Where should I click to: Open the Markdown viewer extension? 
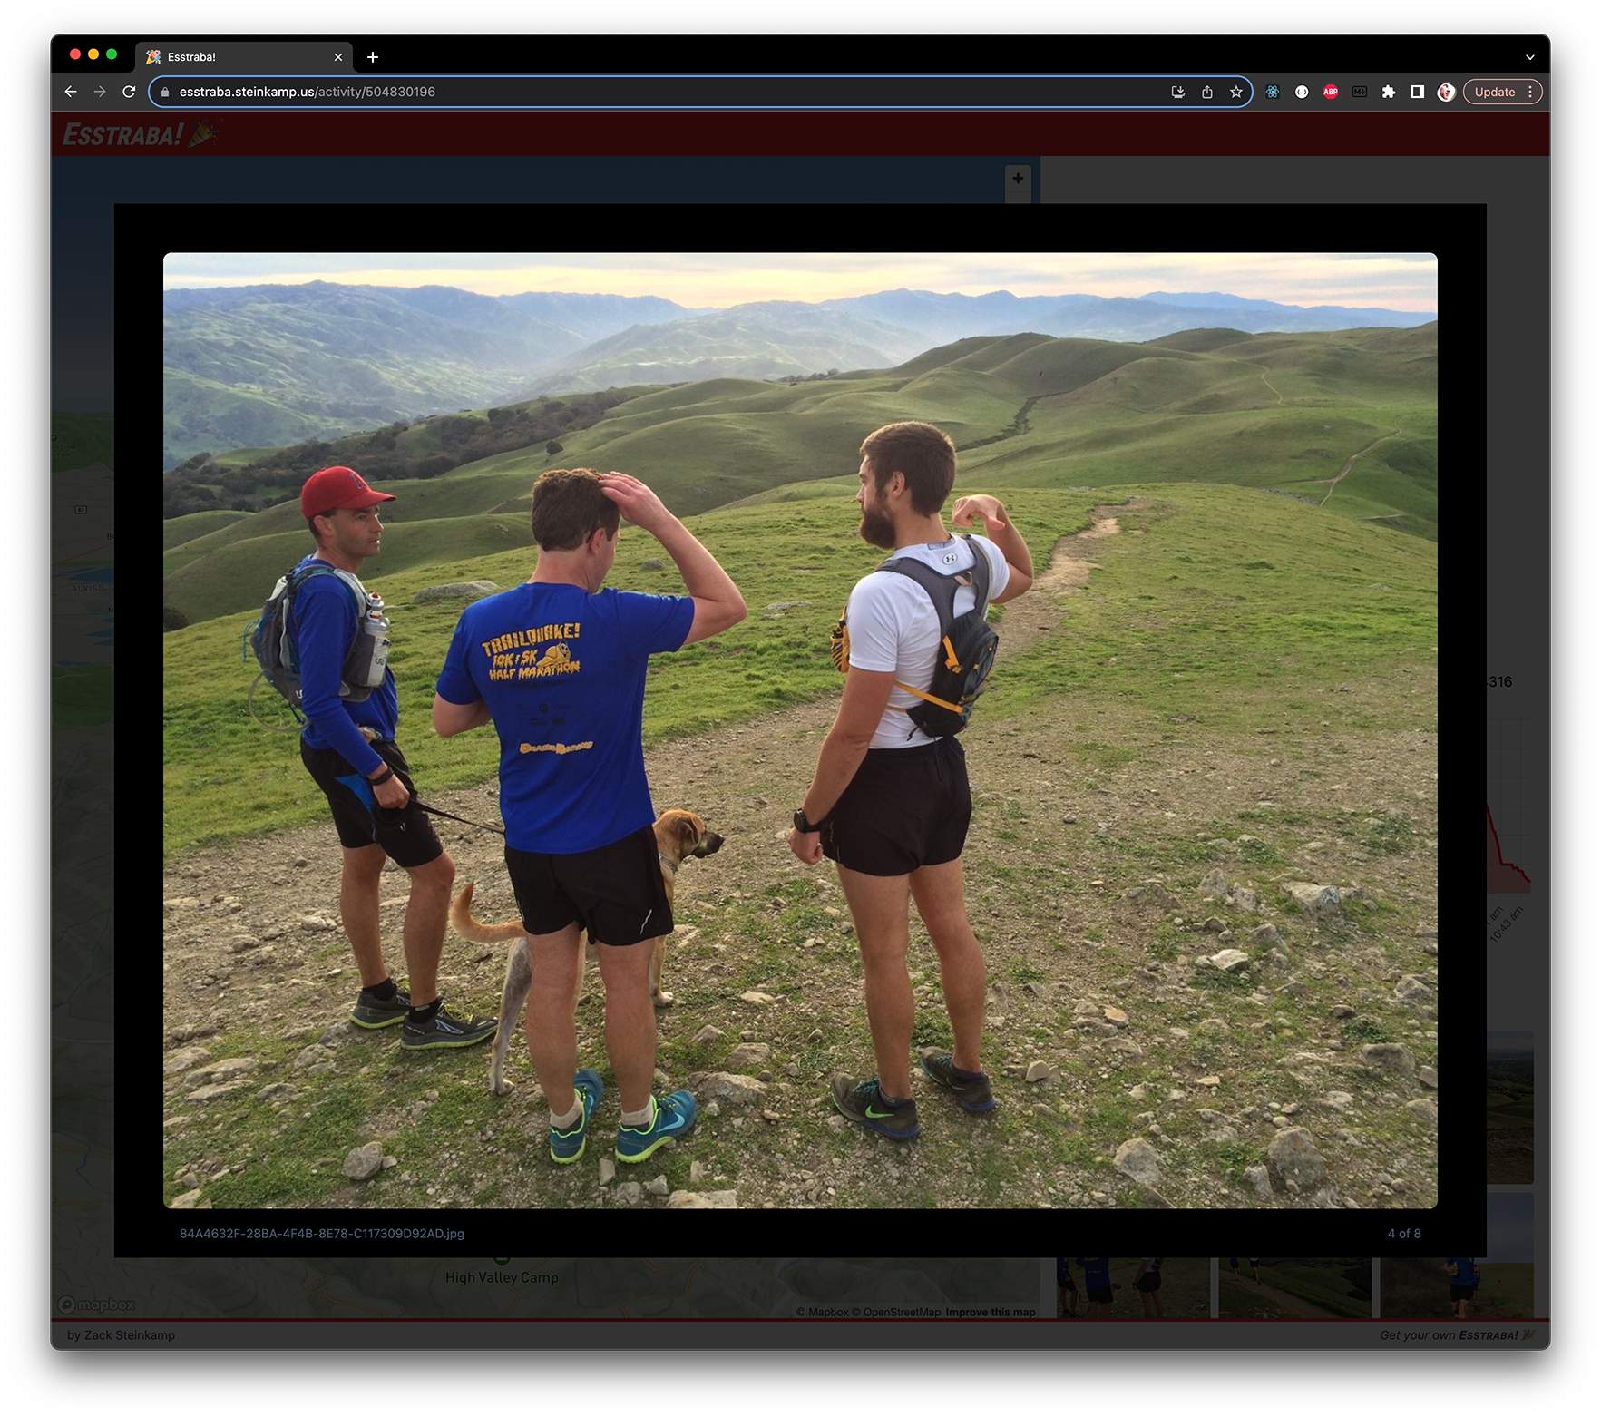[1359, 92]
